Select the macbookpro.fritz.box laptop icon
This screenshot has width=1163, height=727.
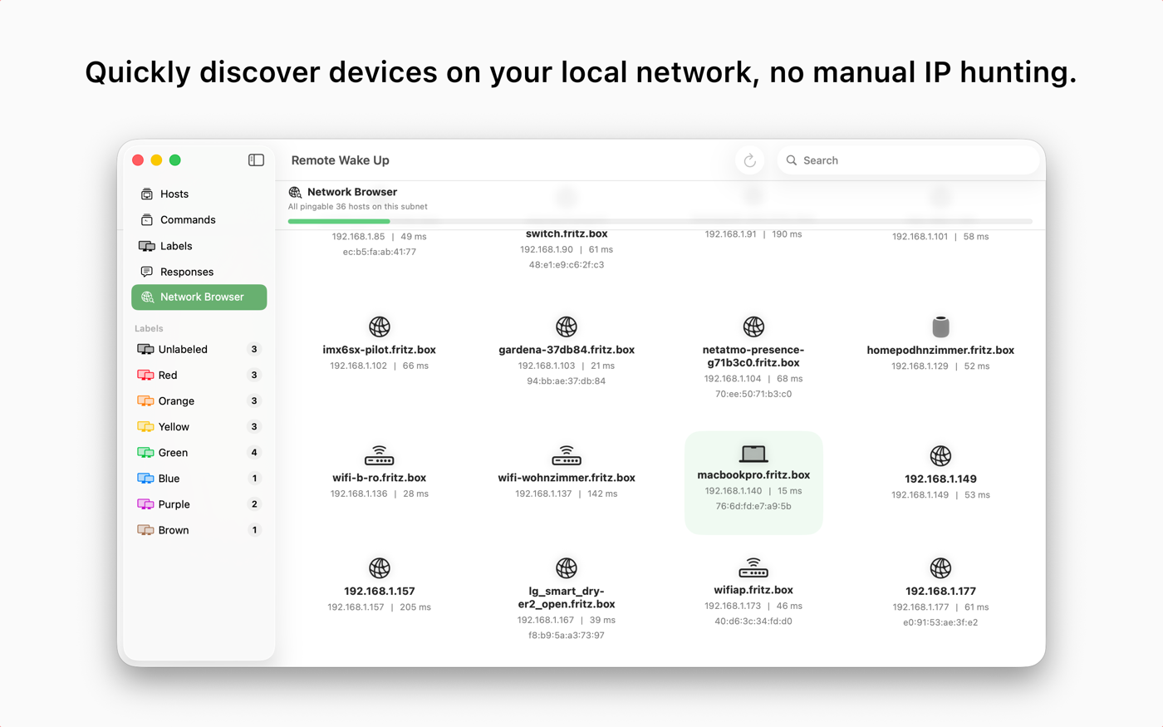[753, 454]
